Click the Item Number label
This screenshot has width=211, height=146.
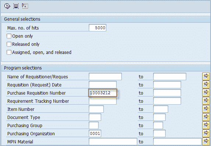point(21,109)
